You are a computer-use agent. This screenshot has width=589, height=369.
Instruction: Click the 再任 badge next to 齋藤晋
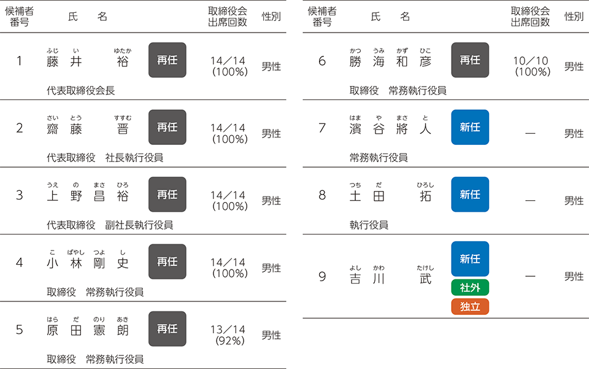(x=167, y=127)
